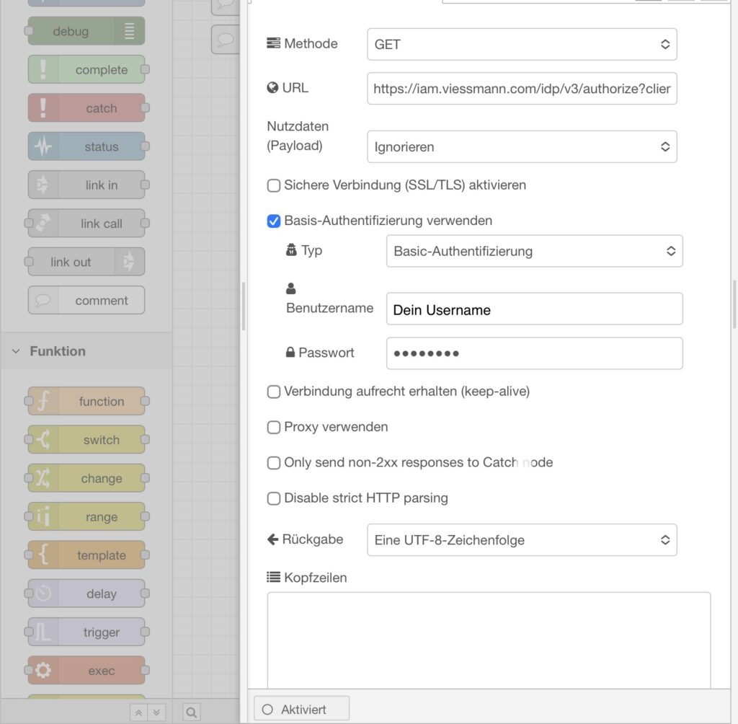This screenshot has width=738, height=724.
Task: Open the Methode dropdown showing GET
Action: [521, 44]
